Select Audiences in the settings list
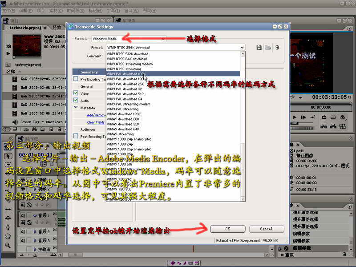The image size is (356, 267). (88, 129)
